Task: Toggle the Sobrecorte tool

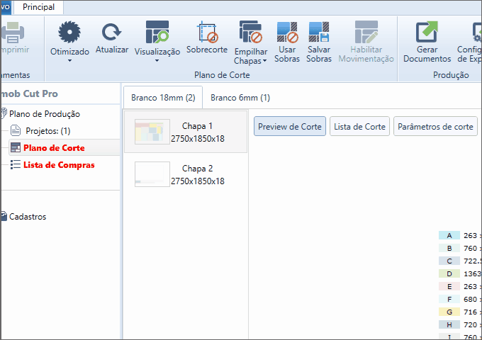Action: [207, 37]
